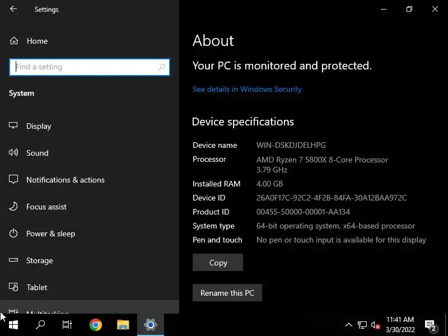Screen dimensions: 448x336
Task: Go back with the Settings back arrow
Action: [13, 9]
